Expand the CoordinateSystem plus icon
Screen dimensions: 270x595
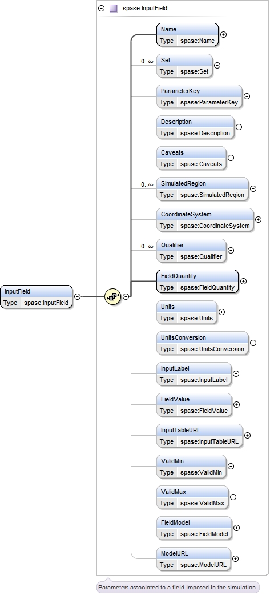pos(258,219)
